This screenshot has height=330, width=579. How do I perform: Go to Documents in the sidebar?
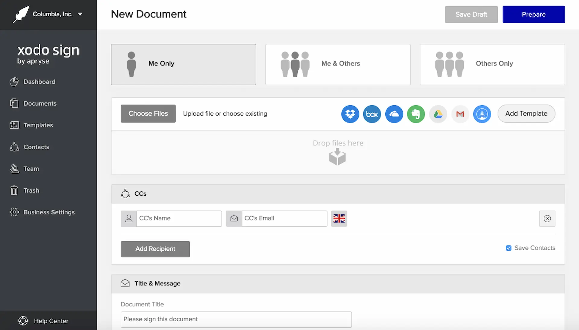pyautogui.click(x=40, y=104)
